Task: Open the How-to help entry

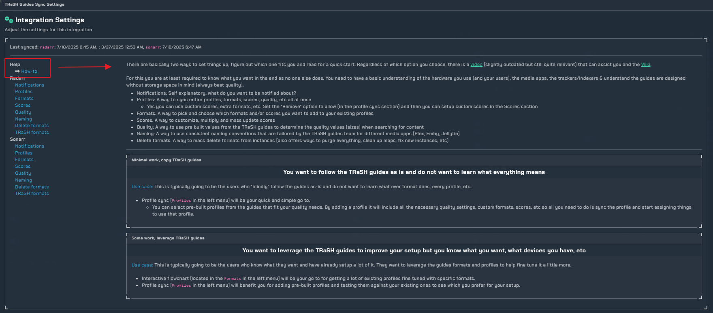Action: point(29,71)
